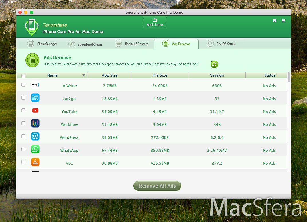
Task: Click the App Size column header
Action: coord(109,75)
